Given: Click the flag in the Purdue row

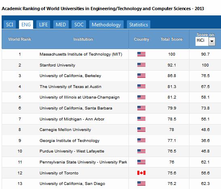Looking at the screenshot, I should [141, 151].
